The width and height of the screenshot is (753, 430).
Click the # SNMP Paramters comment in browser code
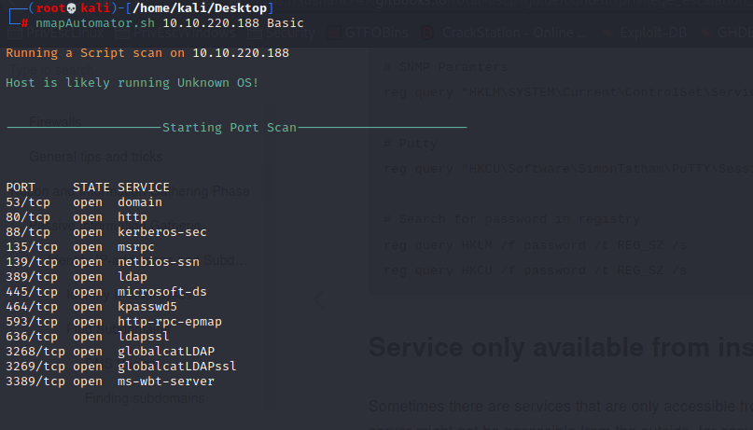(446, 67)
